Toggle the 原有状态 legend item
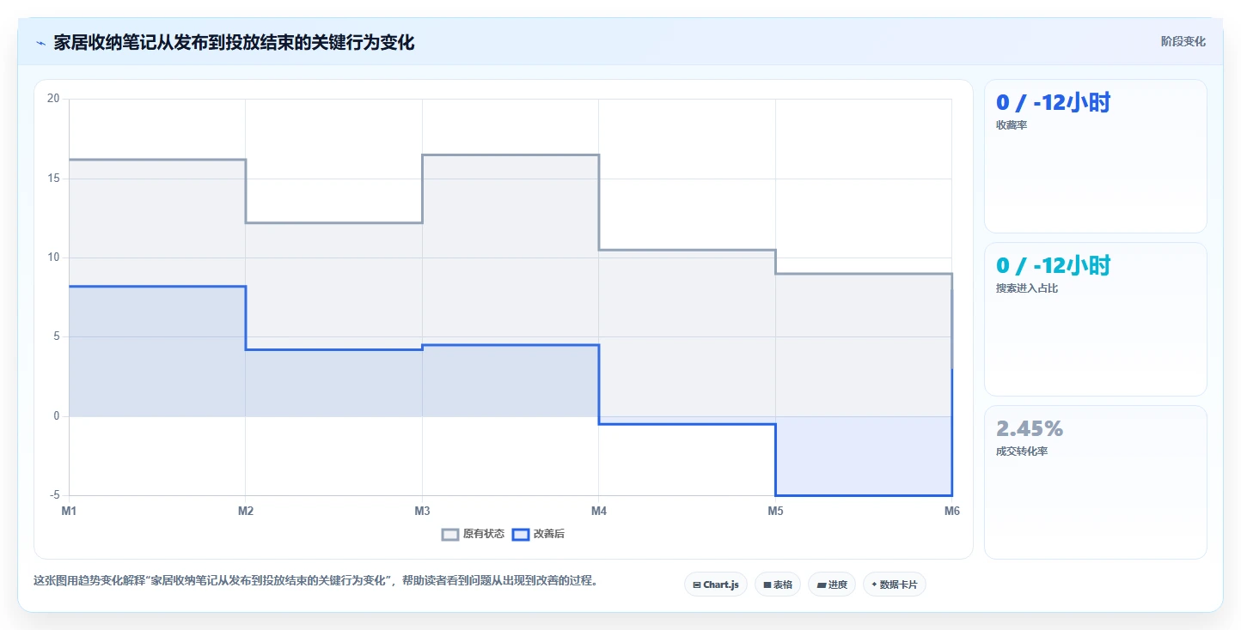Viewport: 1241px width, 630px height. 473,534
